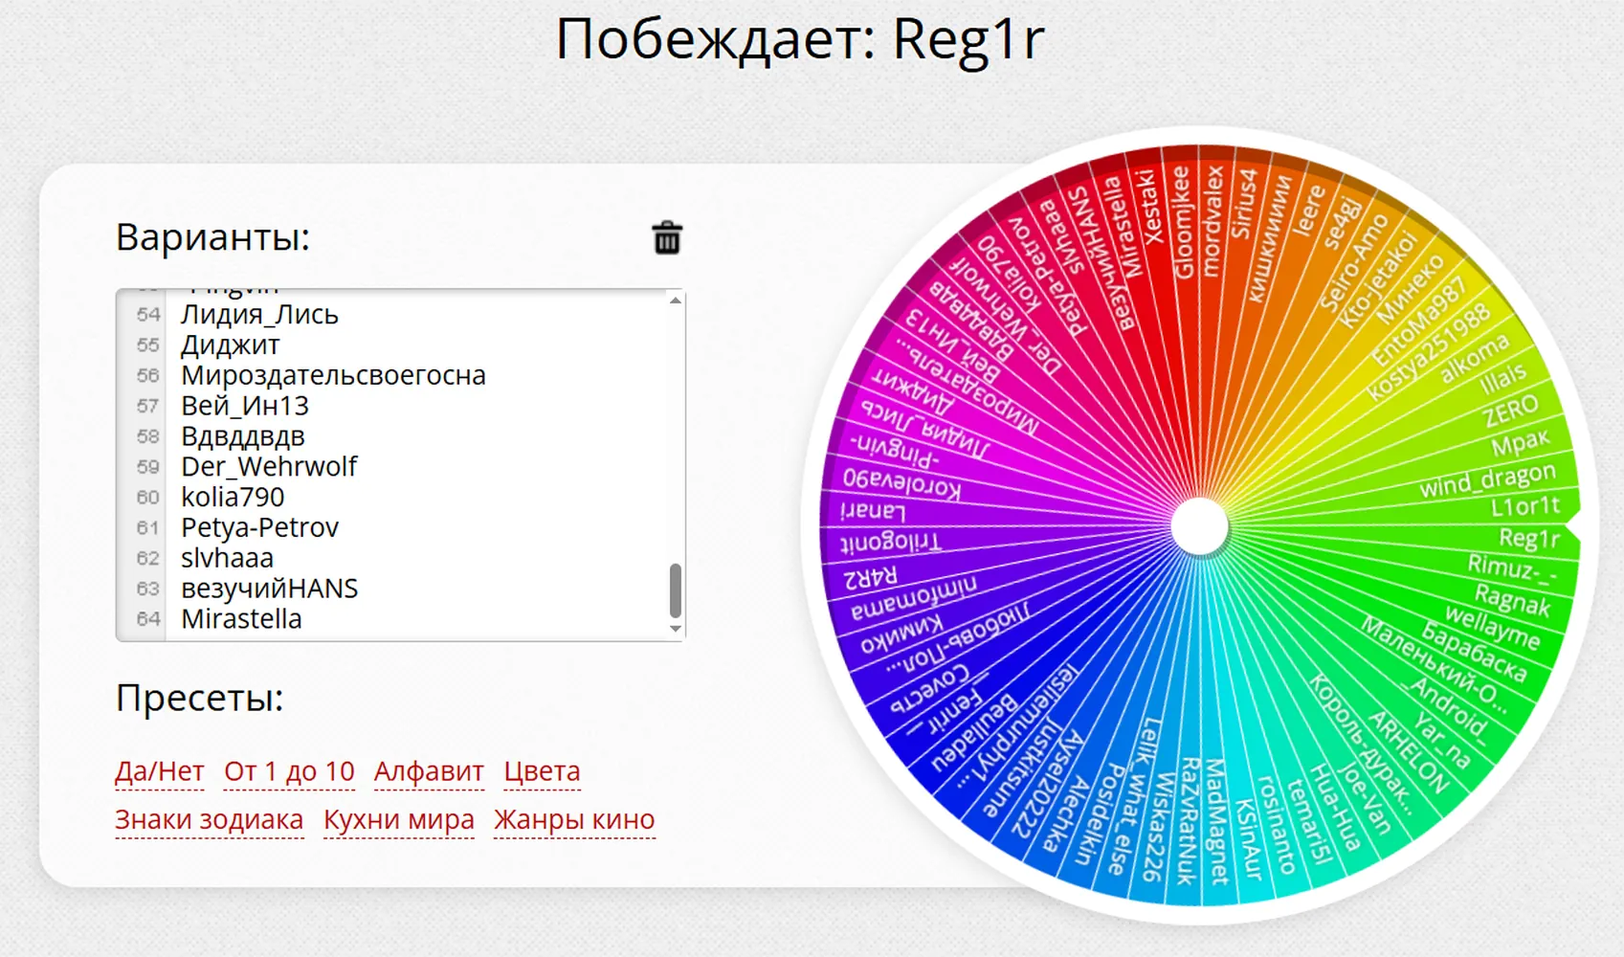Screen dimensions: 1624x957
Task: Click line 60 kolia790 in the list
Action: tap(233, 497)
